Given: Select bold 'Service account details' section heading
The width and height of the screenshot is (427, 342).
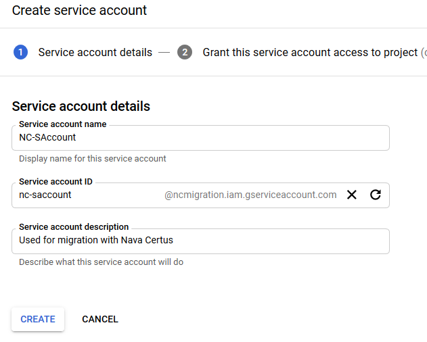Looking at the screenshot, I should coord(81,106).
